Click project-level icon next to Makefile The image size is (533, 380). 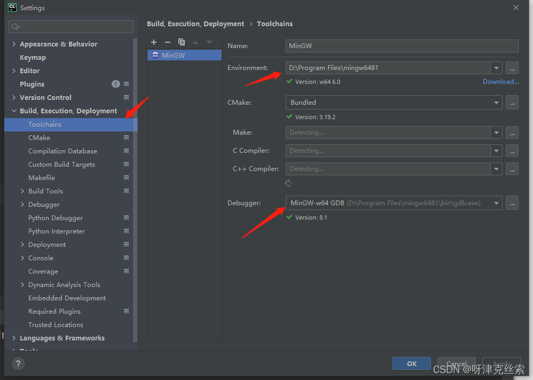point(127,177)
